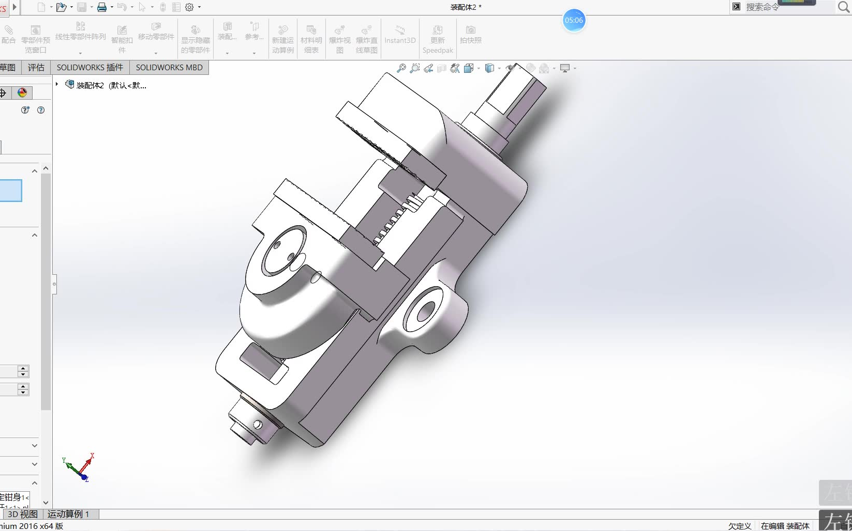Switch to the SOLIDWORKS MBD ribbon tab
Viewport: 852px width, 531px height.
tap(169, 67)
